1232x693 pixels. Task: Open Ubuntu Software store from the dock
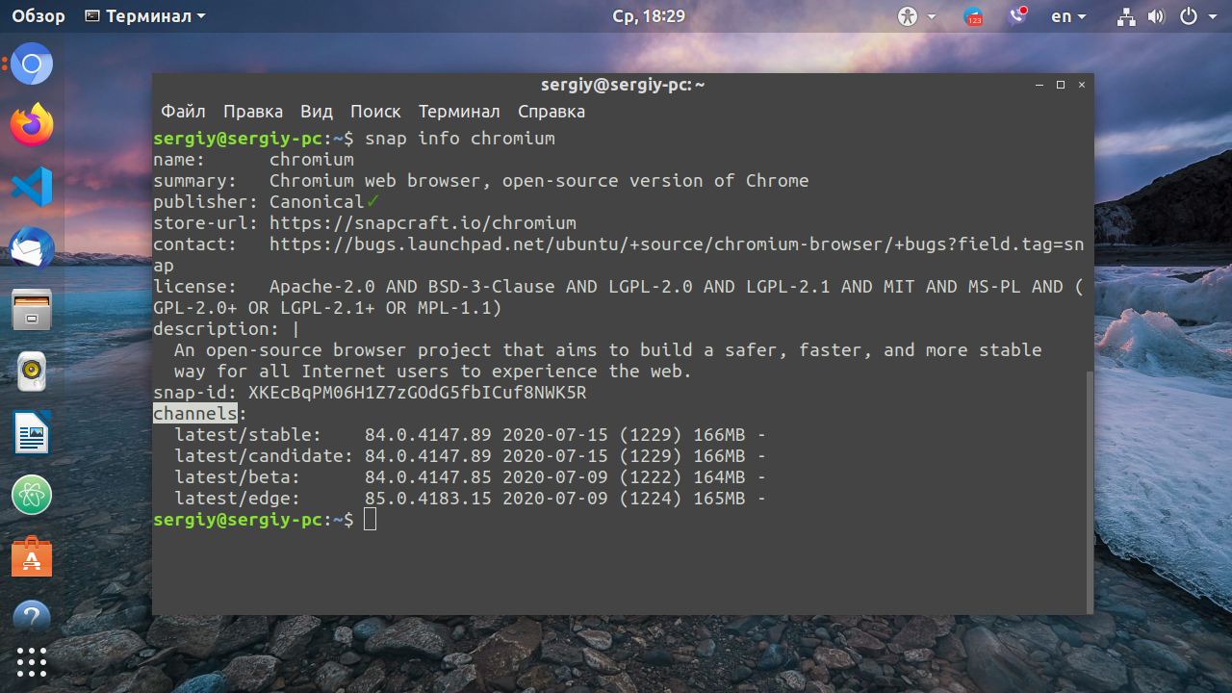[32, 556]
